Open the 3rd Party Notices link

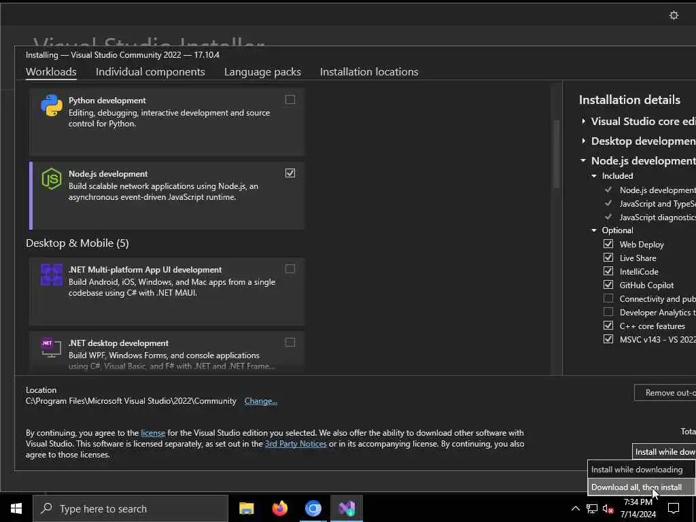coord(296,444)
